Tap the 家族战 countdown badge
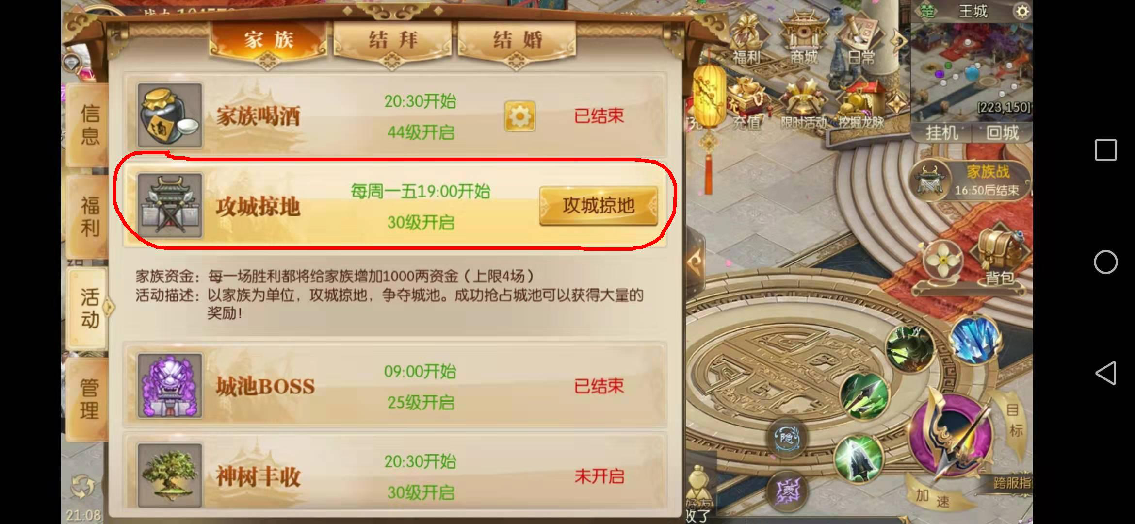Viewport: 1135px width, 524px height. pos(971,180)
